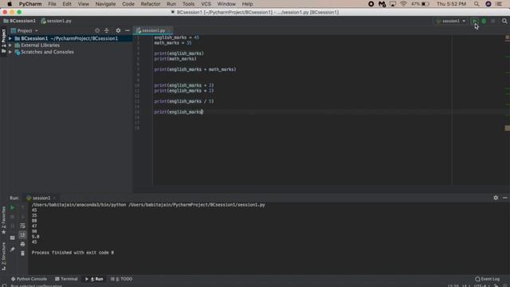Viewport: 510px width, 287px height.
Task: Open the View menu
Action: pos(83,4)
